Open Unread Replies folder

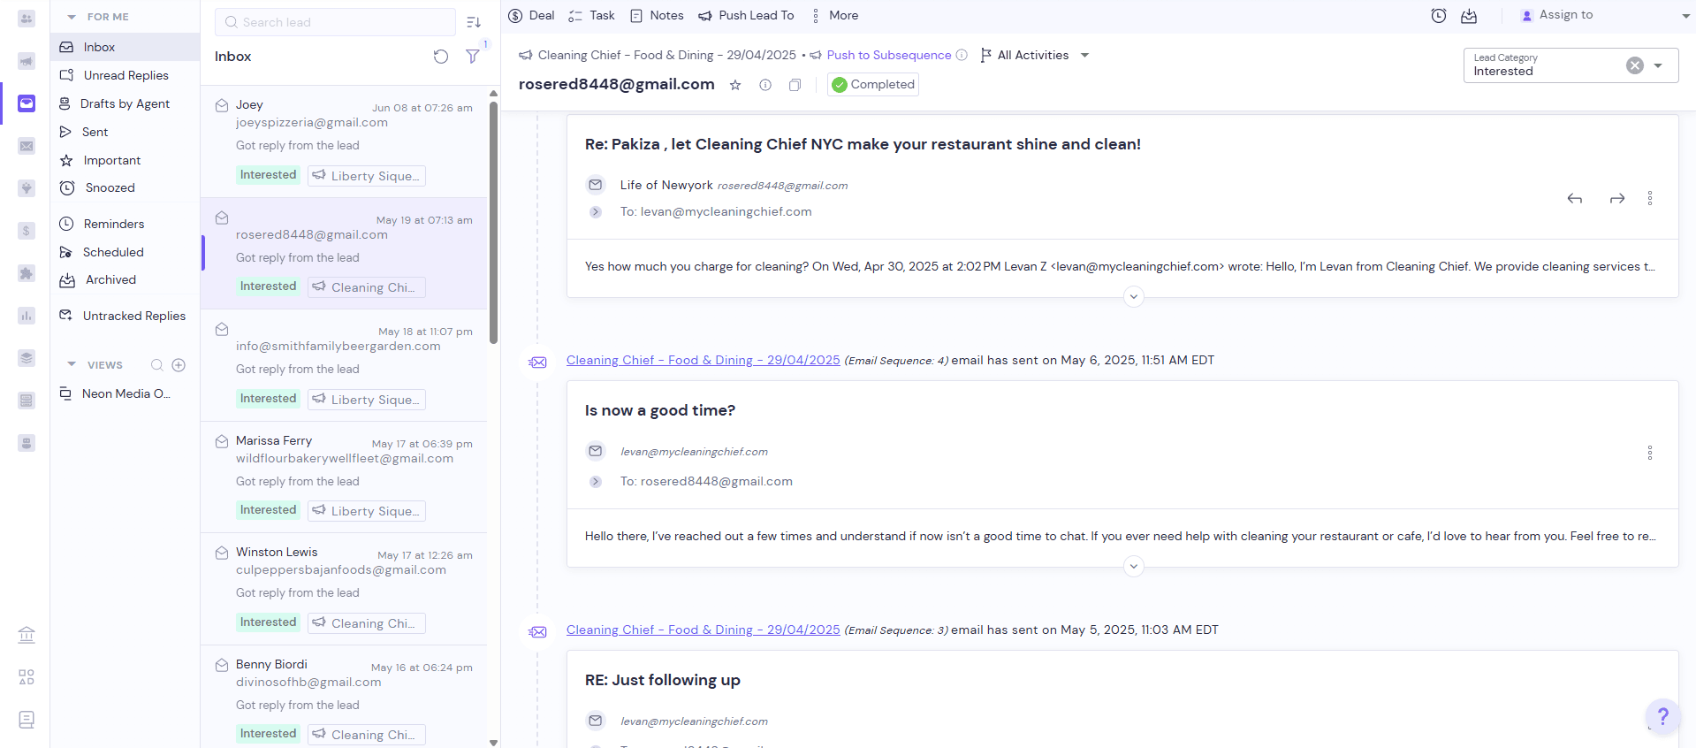[125, 75]
